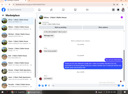Open the Windows Start button
Screen dimensions: 128x94
pos(2,92)
